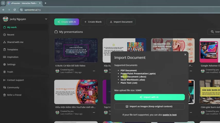Open Trash in sidebar
This screenshot has height=123, width=220.
tap(24, 72)
